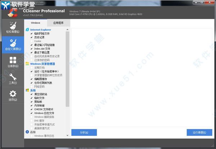The width and height of the screenshot is (216, 149).
Task: Uncheck 最近输入网址链接
Action: point(32,45)
